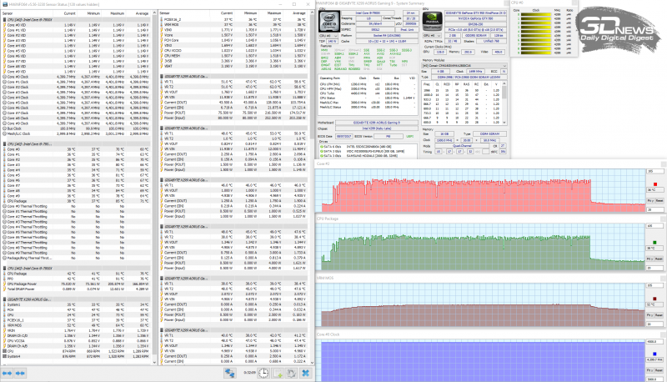Click the dark red swatch in VRM MOS graph
667x382 pixels.
(x=654, y=299)
